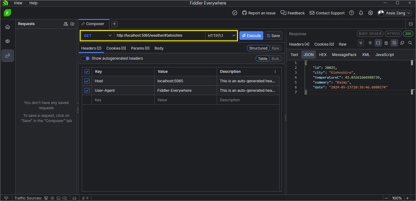Click the empty Key cell in headers table

point(123,100)
